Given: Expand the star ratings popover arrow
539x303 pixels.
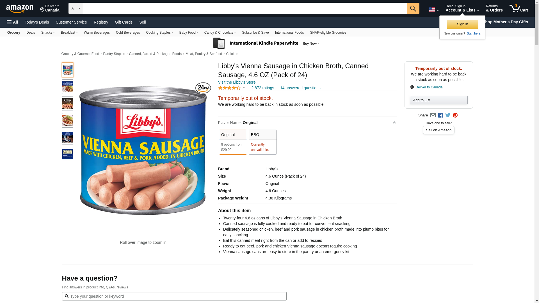Looking at the screenshot, I should [244, 88].
